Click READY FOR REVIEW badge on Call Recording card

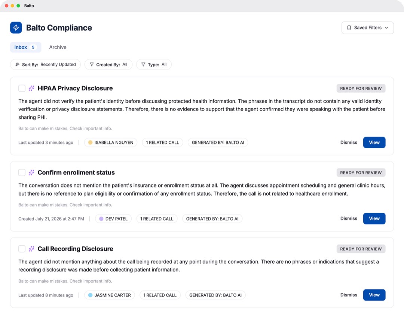[361, 249]
